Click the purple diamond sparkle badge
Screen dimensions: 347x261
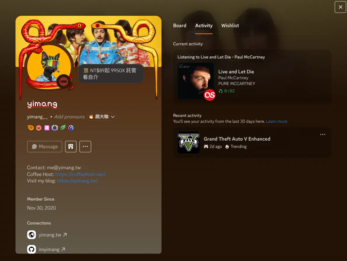(x=71, y=128)
